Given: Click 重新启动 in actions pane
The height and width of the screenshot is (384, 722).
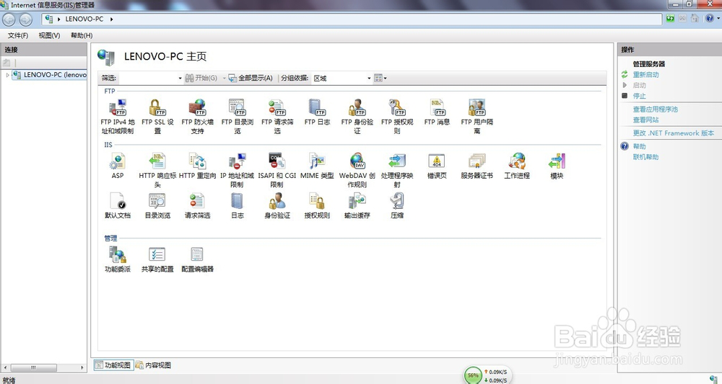Looking at the screenshot, I should click(645, 74).
